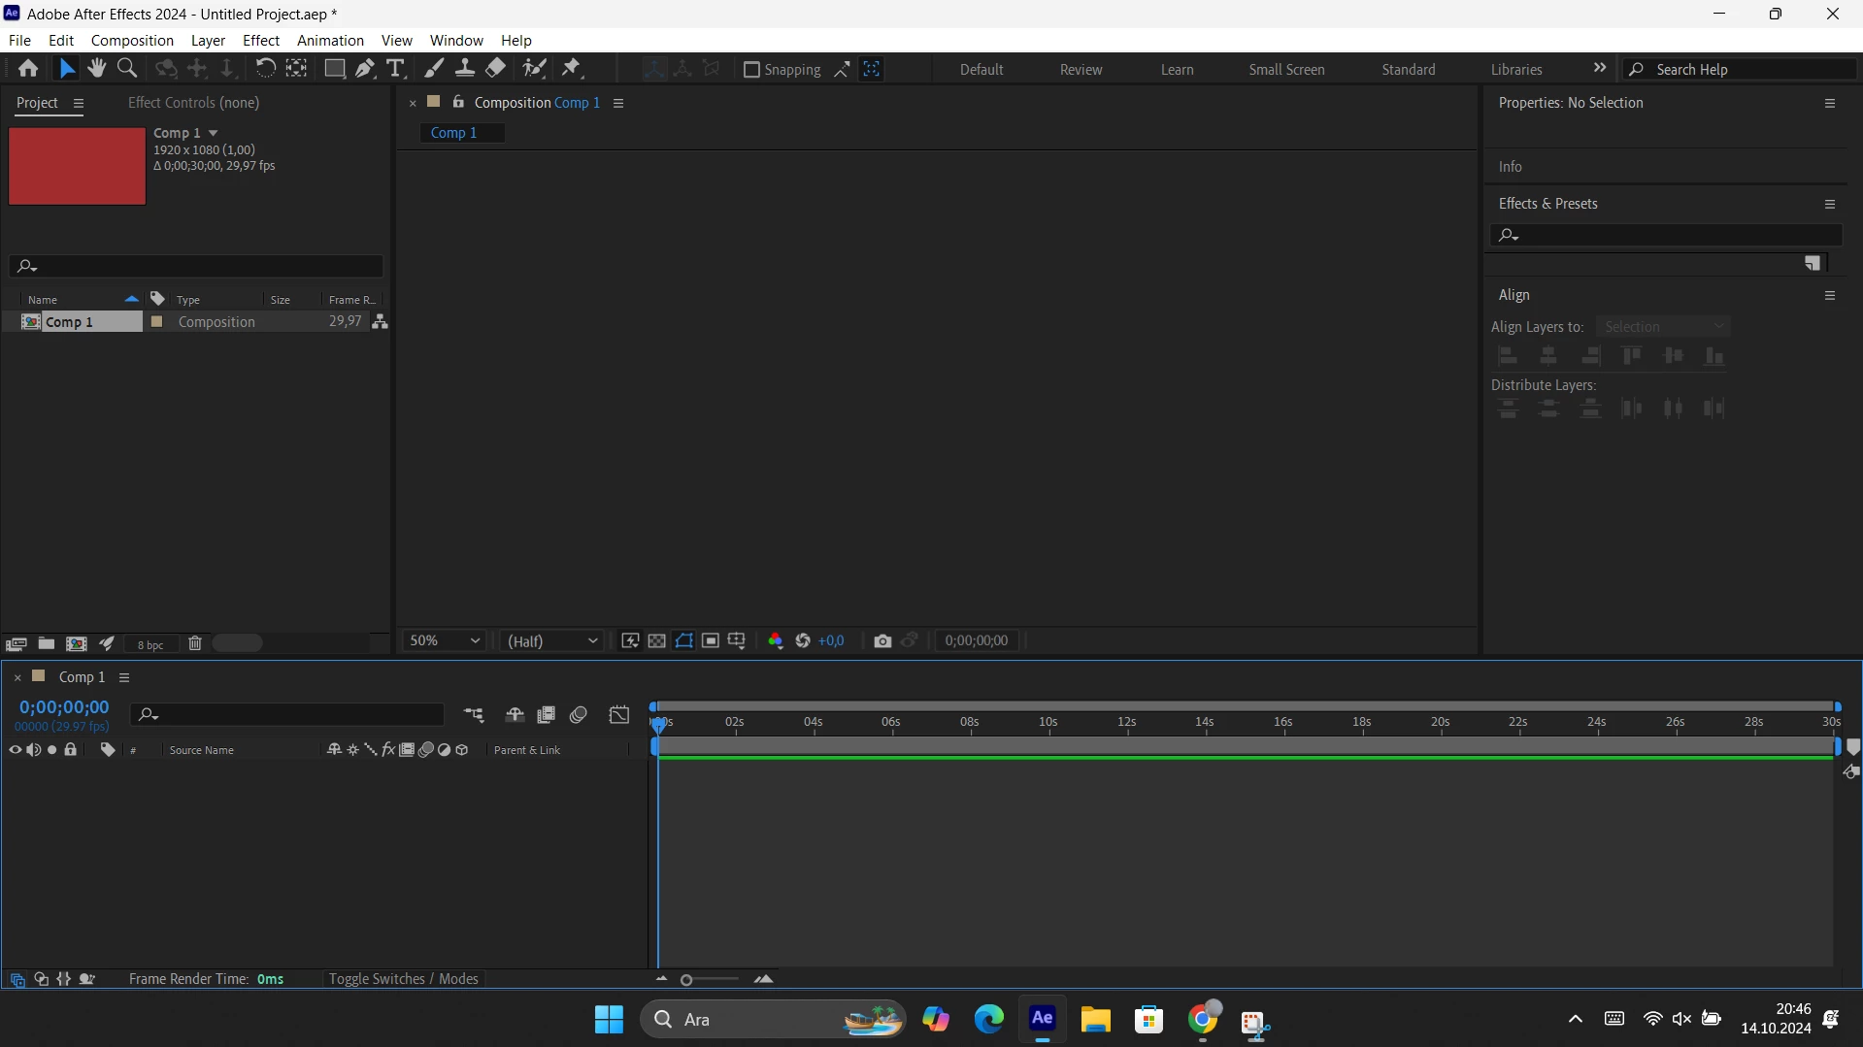
Task: Toggle fast previews in viewer footer
Action: click(630, 640)
